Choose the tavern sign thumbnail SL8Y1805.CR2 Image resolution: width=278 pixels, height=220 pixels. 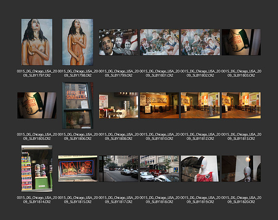[37, 106]
